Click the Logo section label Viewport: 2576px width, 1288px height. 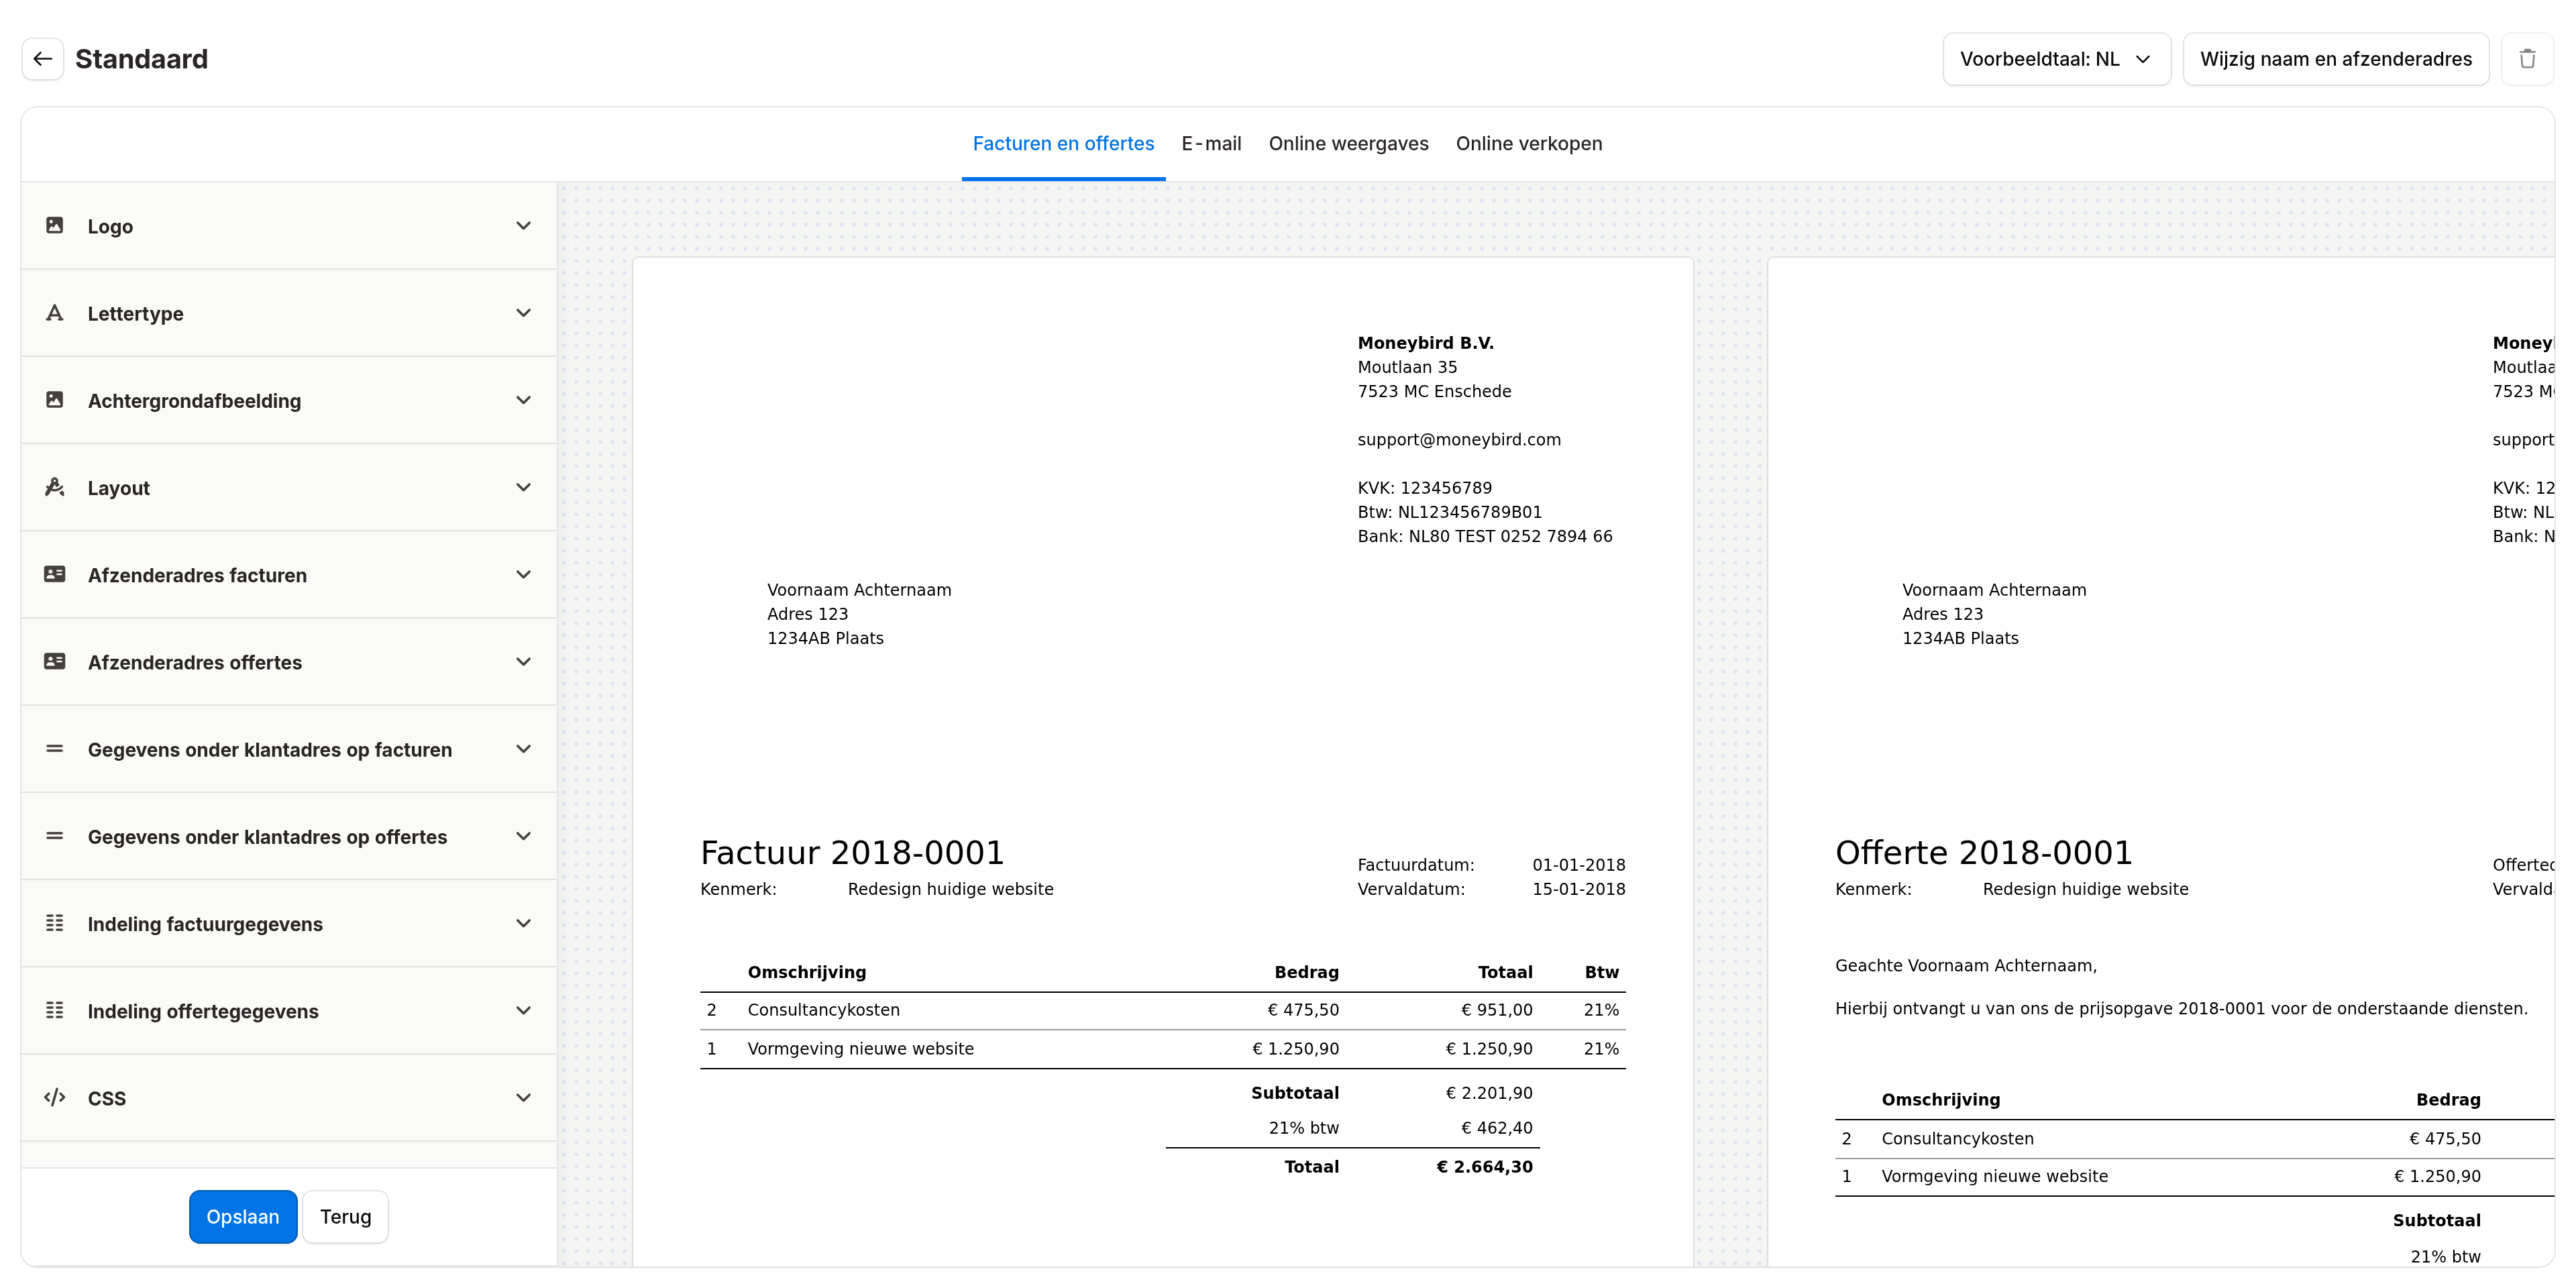coord(110,226)
